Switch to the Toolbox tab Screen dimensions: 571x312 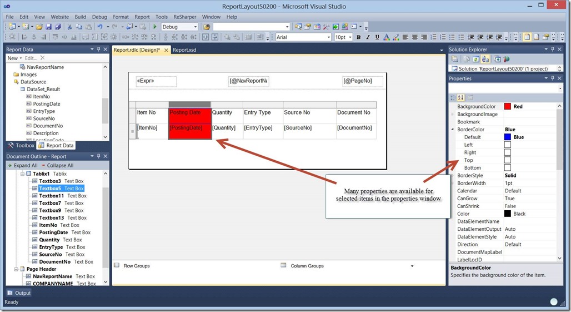[x=21, y=145]
